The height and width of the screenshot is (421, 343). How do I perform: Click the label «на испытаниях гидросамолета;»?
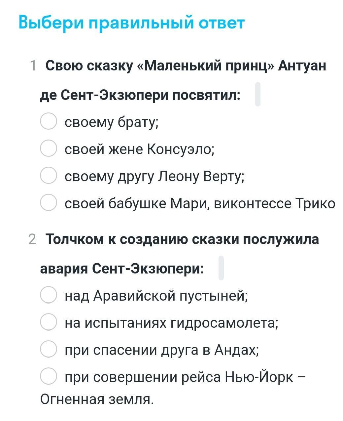pyautogui.click(x=172, y=322)
